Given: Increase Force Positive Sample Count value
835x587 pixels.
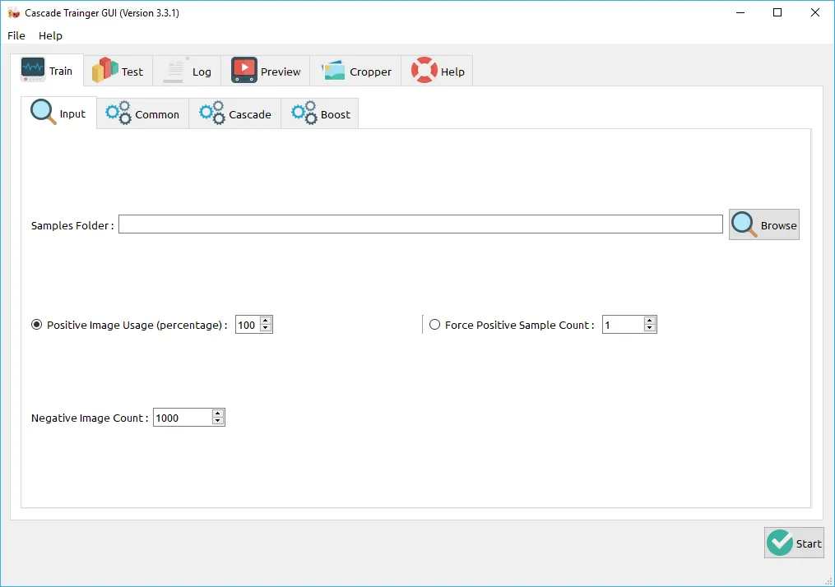Looking at the screenshot, I should click(650, 321).
